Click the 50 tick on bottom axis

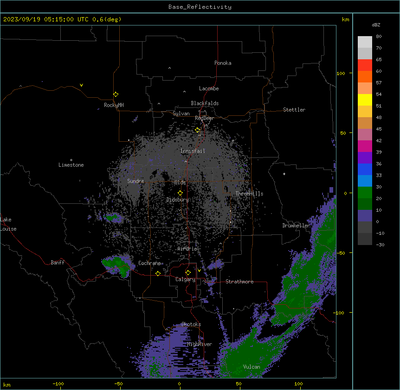[x=239, y=384]
